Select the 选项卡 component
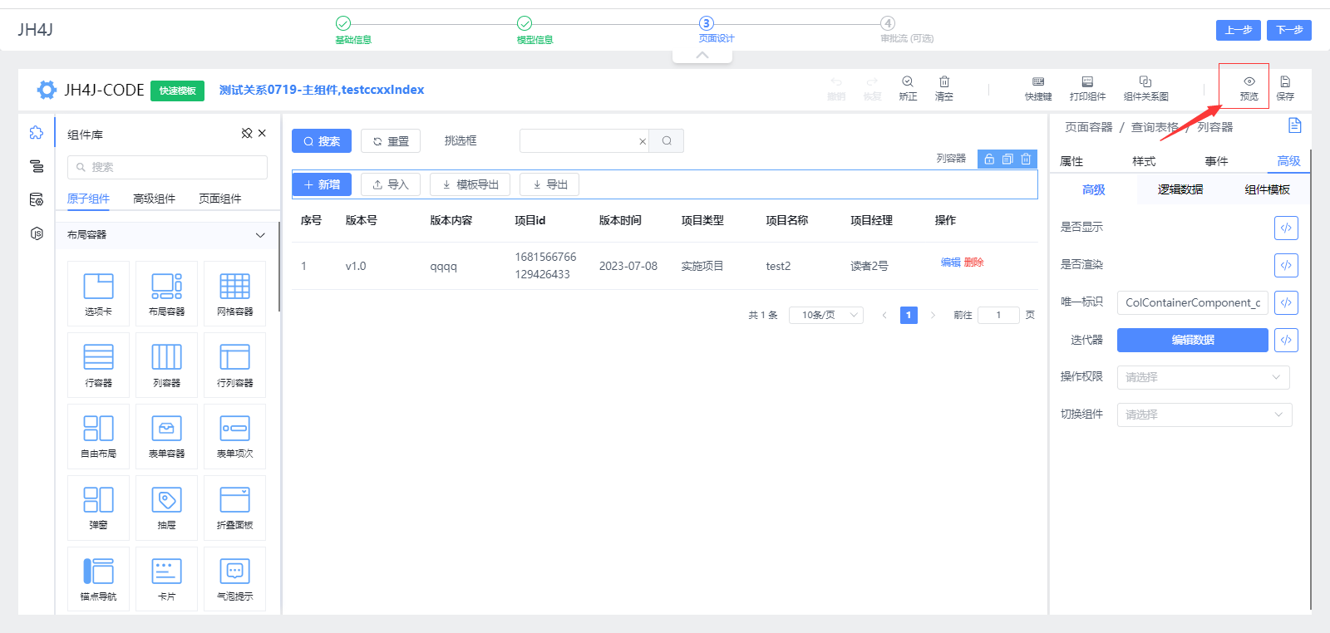The image size is (1330, 633). (x=98, y=293)
